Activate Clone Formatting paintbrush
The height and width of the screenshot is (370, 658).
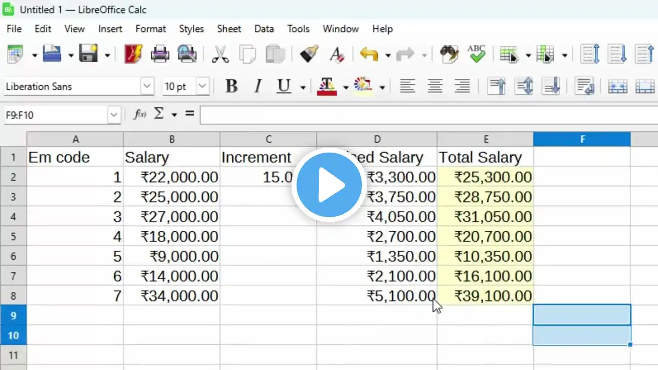(x=309, y=54)
